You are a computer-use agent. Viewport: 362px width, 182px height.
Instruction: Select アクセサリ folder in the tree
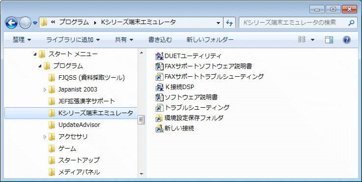coord(73,137)
